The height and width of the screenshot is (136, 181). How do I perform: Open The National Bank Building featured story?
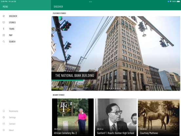(x=116, y=53)
